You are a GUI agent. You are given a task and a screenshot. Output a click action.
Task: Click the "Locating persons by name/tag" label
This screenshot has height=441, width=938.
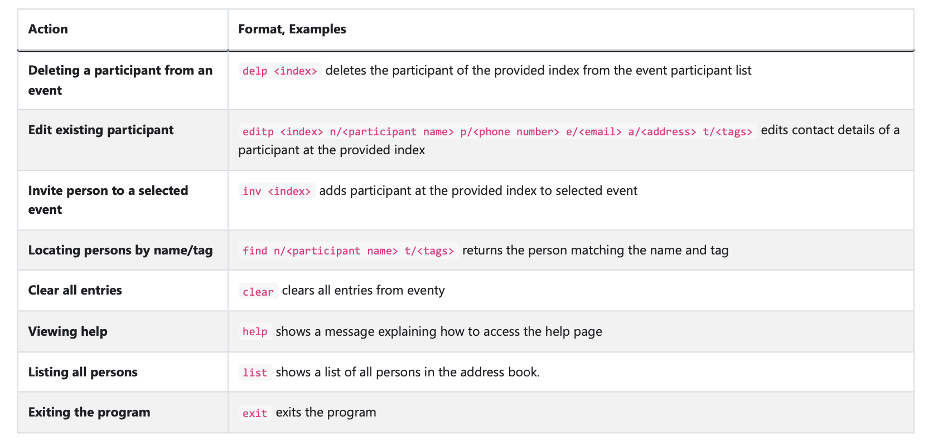120,250
